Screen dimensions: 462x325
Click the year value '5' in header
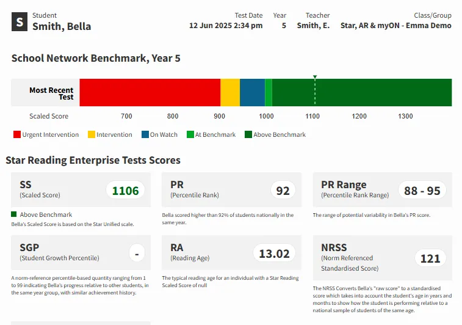coord(284,26)
